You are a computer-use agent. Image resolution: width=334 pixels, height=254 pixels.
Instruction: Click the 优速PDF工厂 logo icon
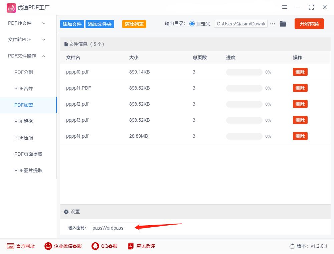[x=11, y=7]
